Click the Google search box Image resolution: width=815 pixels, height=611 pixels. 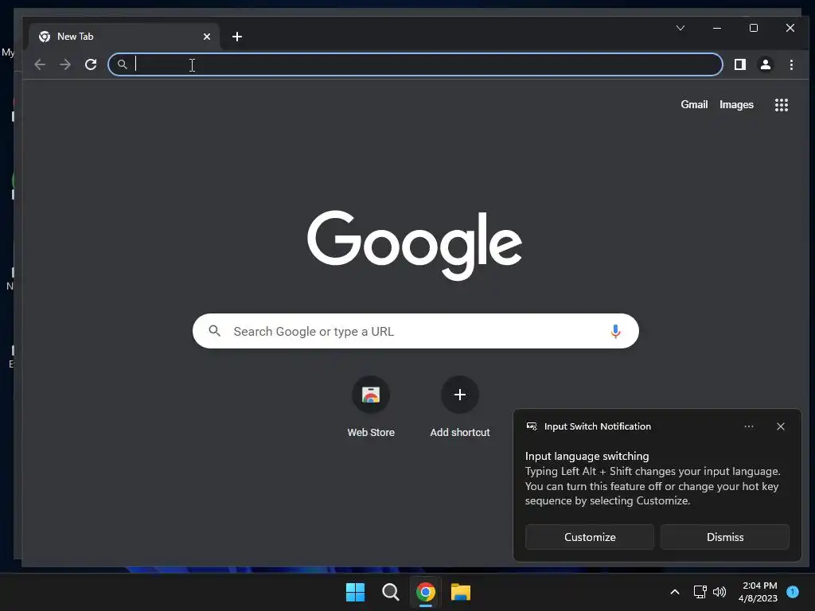[415, 331]
